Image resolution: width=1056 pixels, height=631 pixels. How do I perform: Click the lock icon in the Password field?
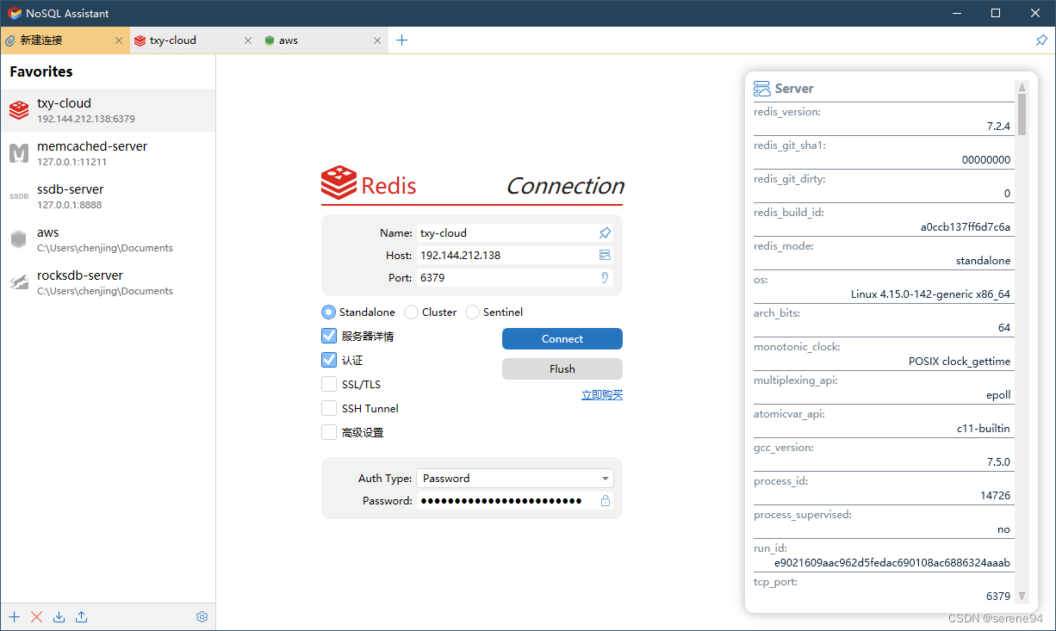(x=606, y=501)
